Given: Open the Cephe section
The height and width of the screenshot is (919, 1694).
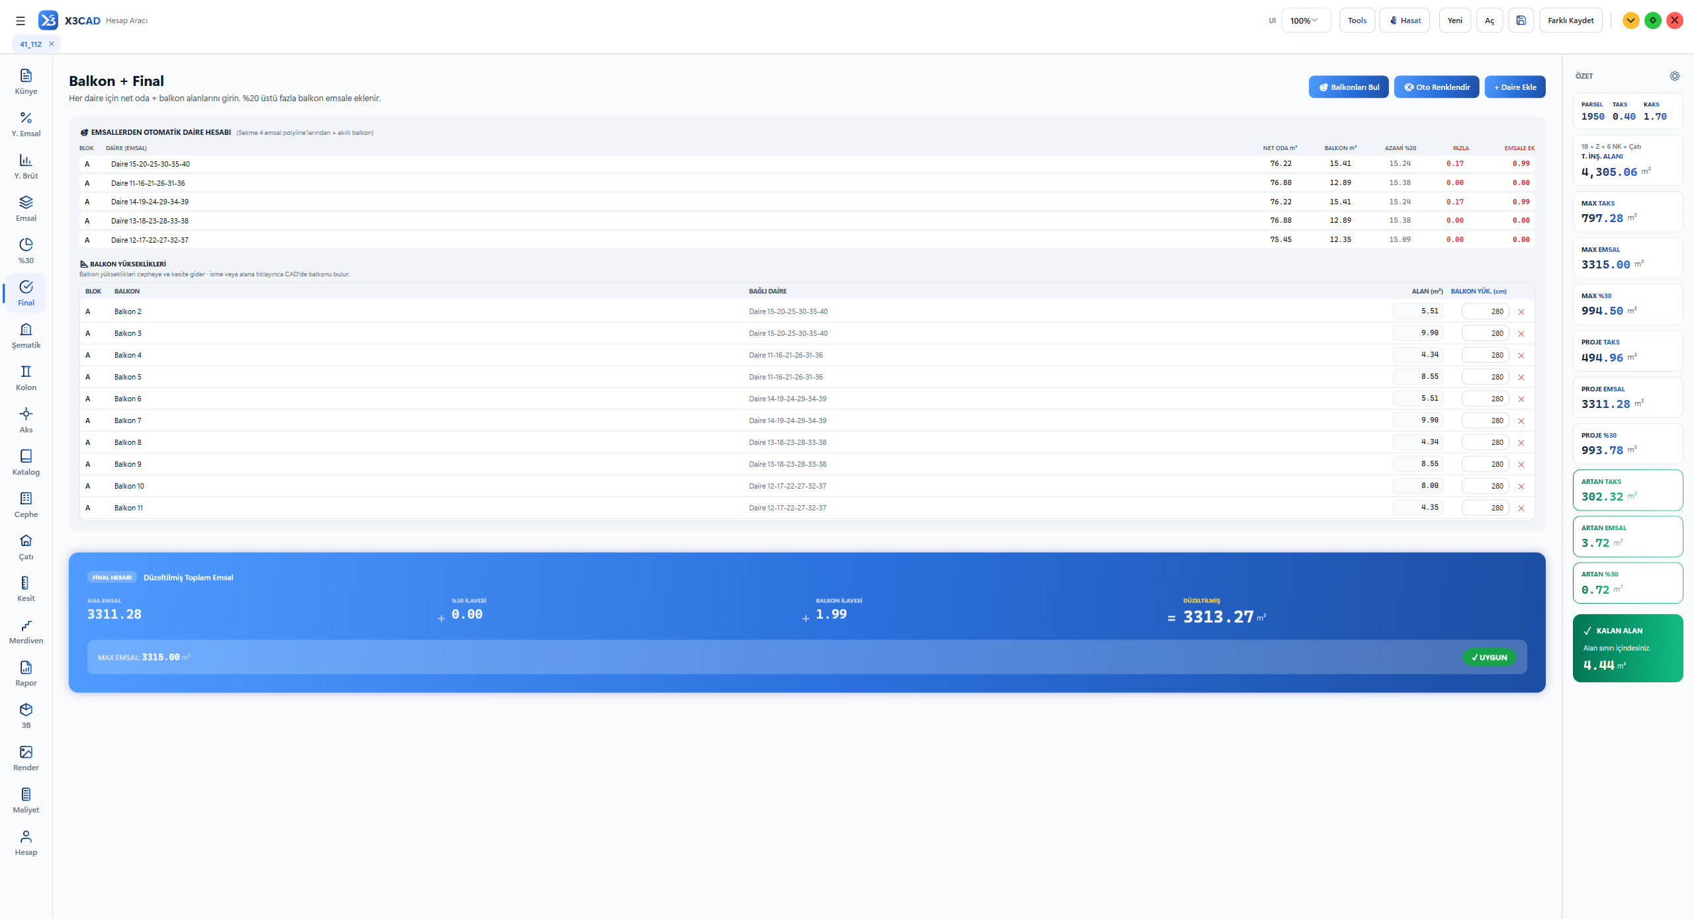Looking at the screenshot, I should click(x=26, y=504).
